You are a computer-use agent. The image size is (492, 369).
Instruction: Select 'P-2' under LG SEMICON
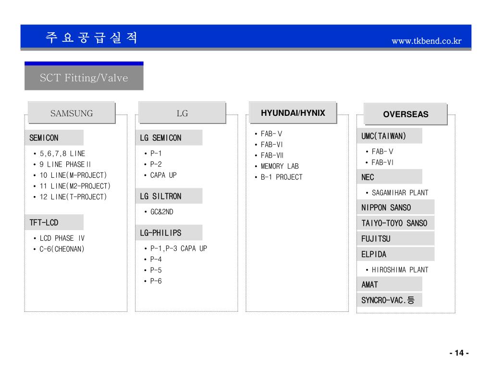tap(156, 164)
